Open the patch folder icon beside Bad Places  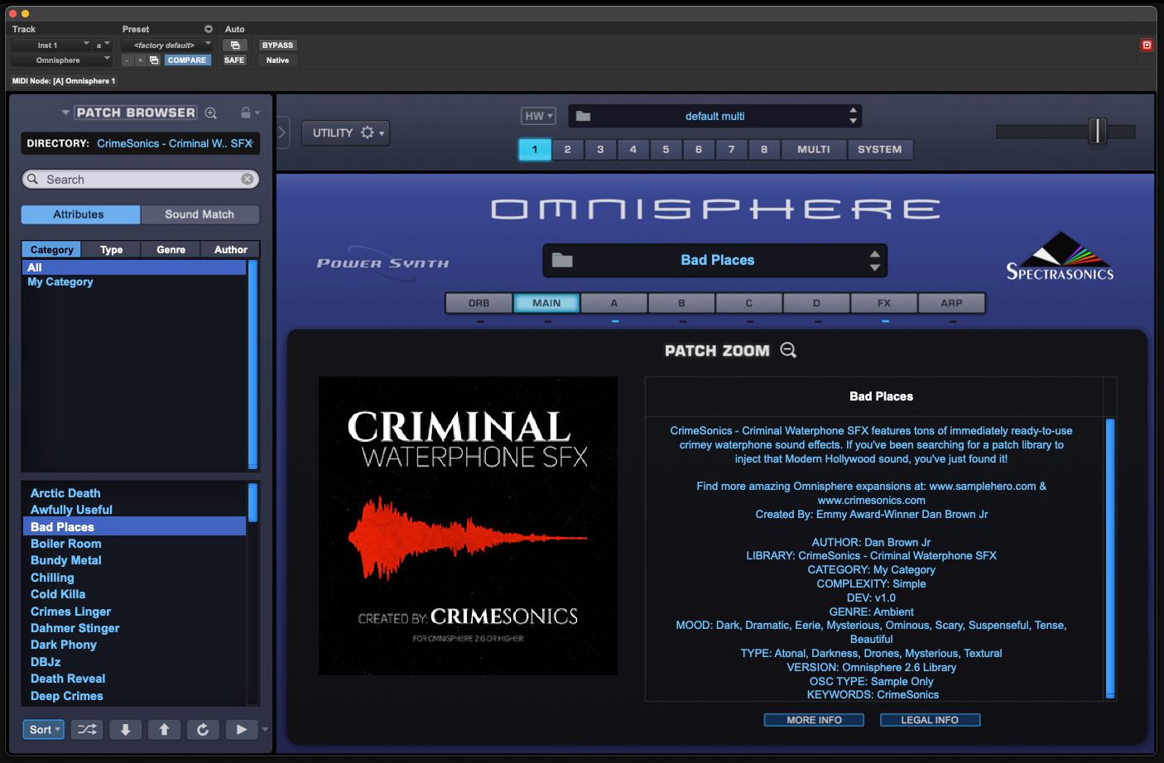[562, 260]
